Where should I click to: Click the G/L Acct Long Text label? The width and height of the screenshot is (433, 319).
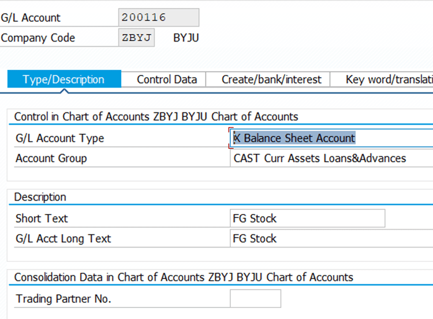pos(64,239)
